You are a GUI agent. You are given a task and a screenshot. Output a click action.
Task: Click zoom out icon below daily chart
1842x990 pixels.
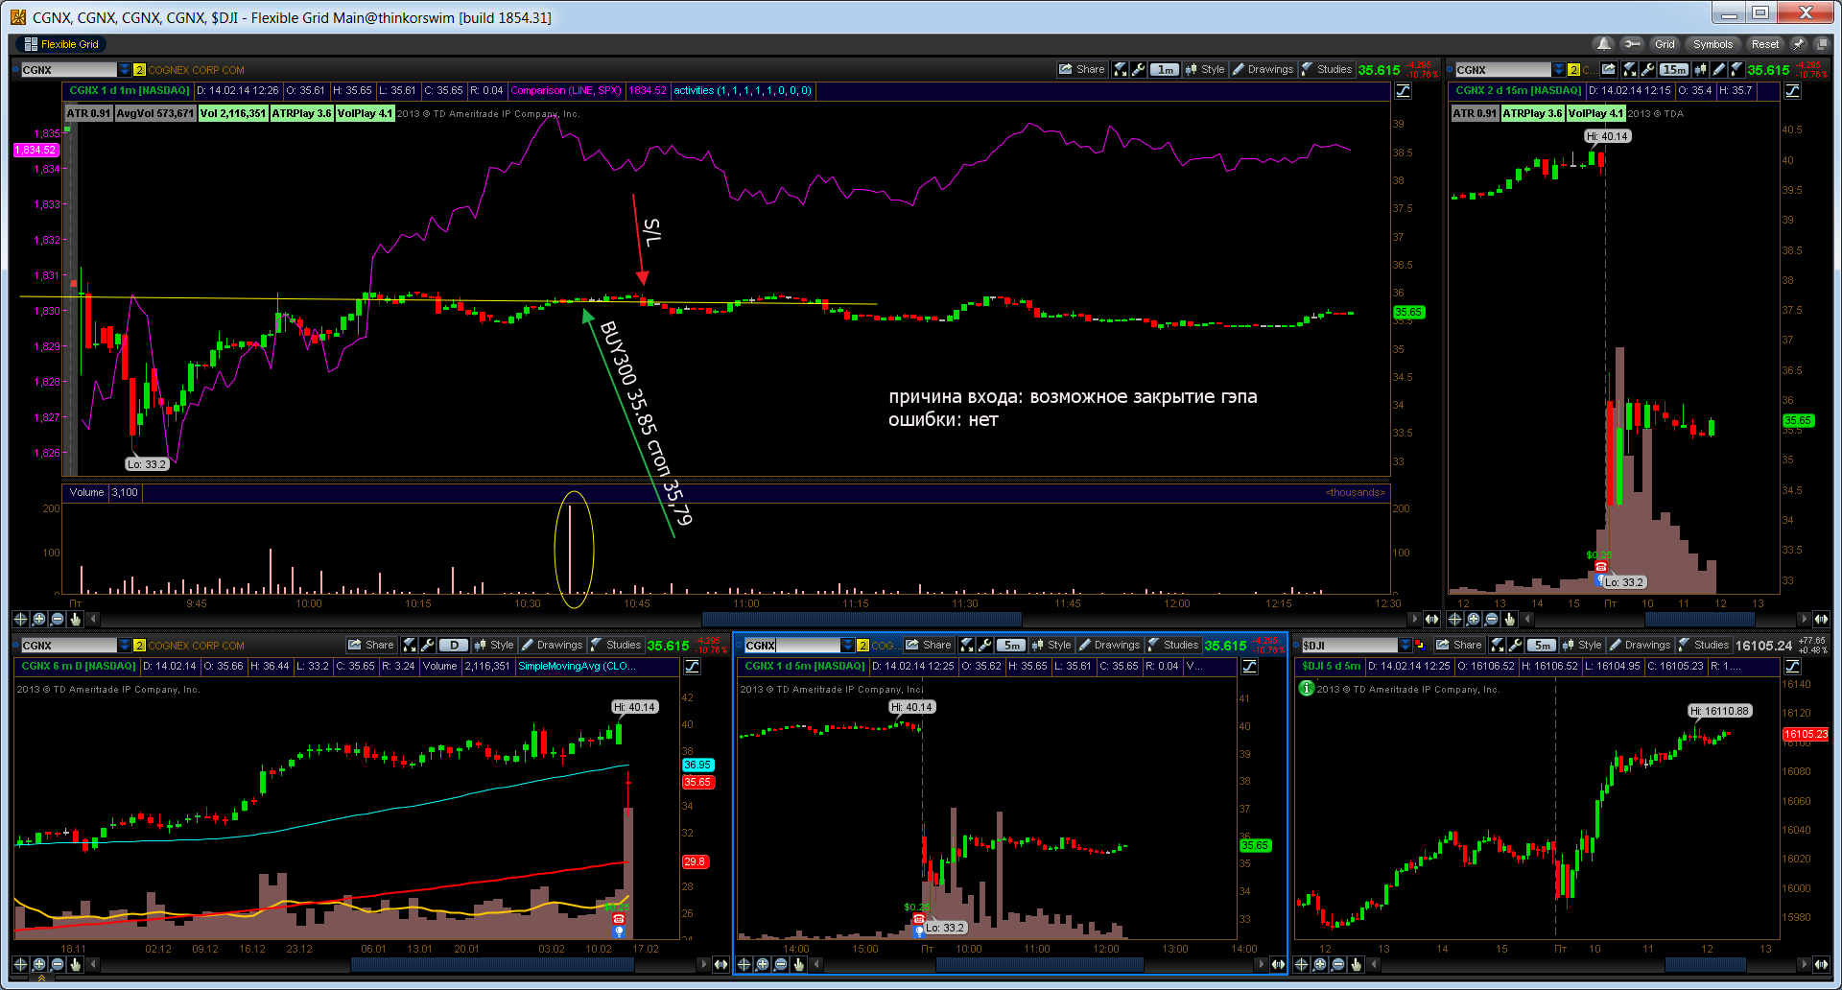[x=57, y=964]
